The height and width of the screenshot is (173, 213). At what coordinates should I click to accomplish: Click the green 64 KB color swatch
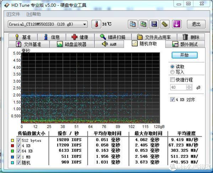tap(12, 151)
